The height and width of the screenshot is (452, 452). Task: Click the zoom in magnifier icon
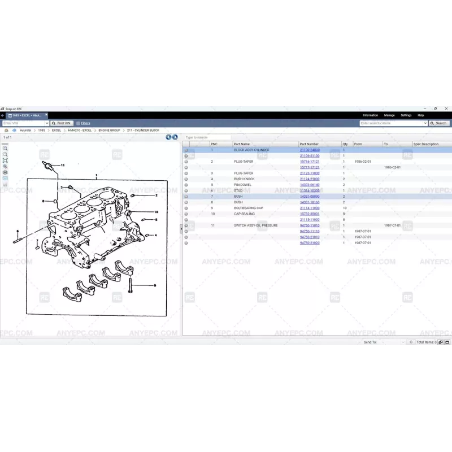click(x=5, y=149)
